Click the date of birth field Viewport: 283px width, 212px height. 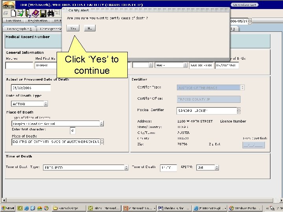pos(227,66)
